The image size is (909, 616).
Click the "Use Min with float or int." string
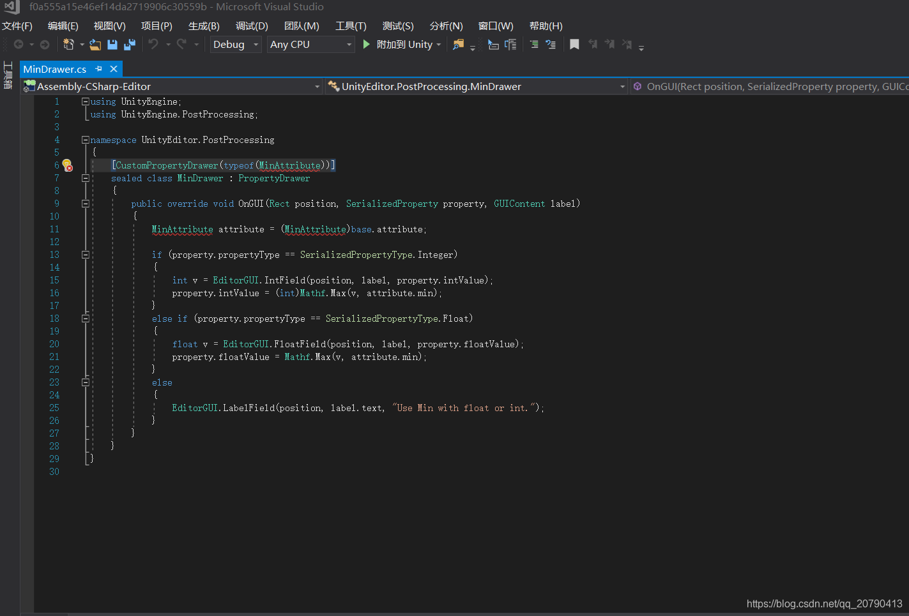pyautogui.click(x=465, y=408)
